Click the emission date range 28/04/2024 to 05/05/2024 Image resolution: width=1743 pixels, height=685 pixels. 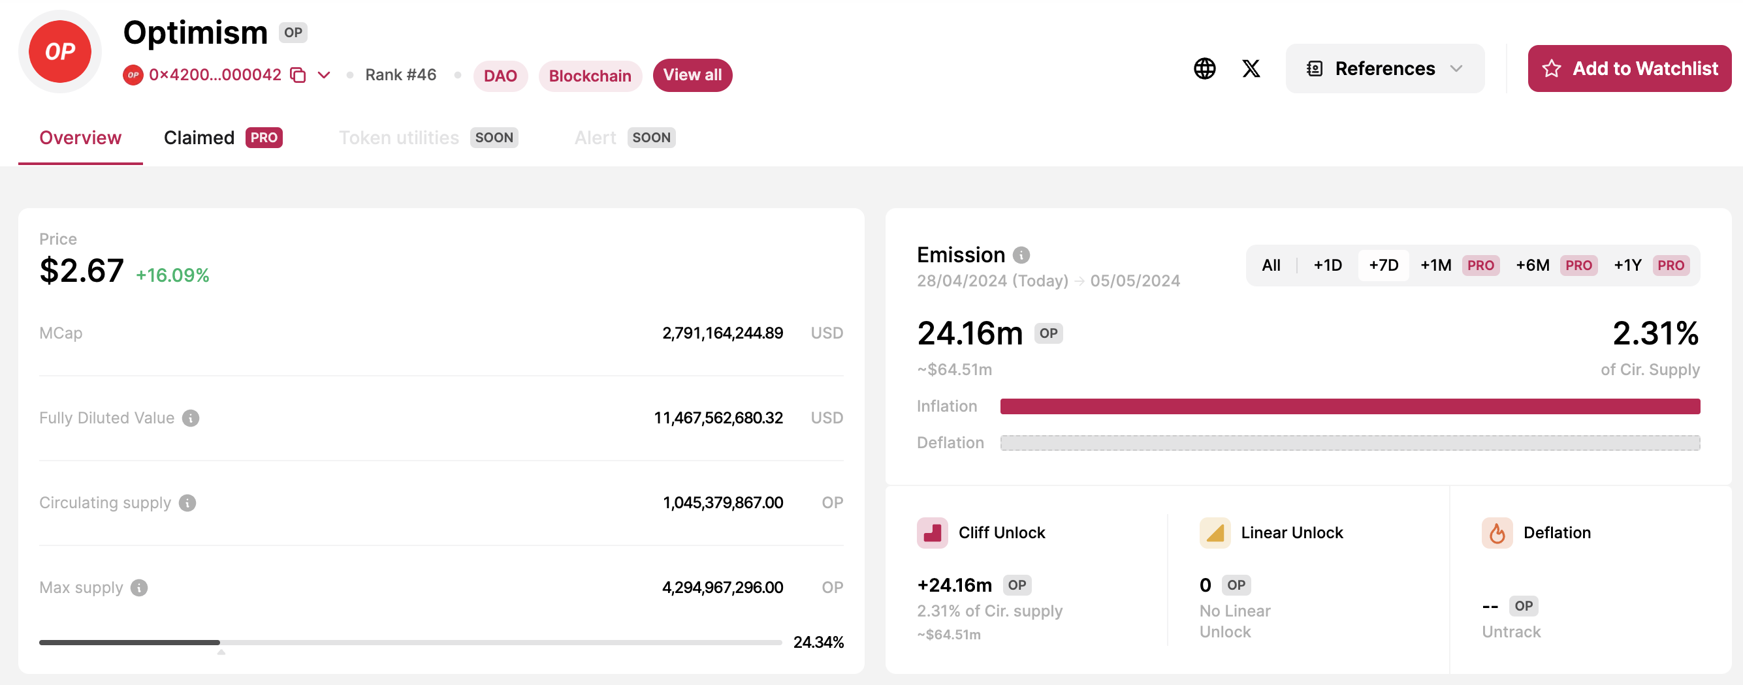1048,281
